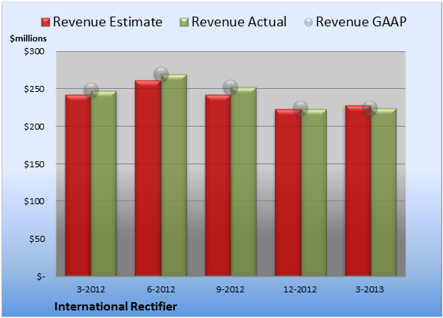This screenshot has height=318, width=443.
Task: Click the '$millions' axis unit label
Action: tap(28, 38)
